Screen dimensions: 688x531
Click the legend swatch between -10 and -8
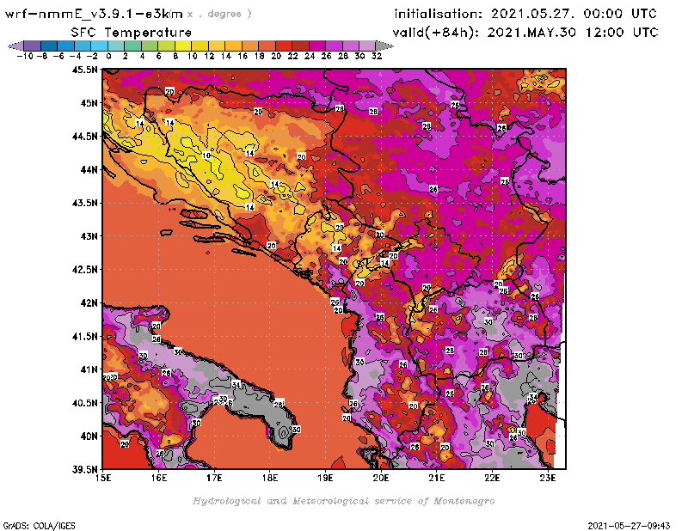[32, 46]
